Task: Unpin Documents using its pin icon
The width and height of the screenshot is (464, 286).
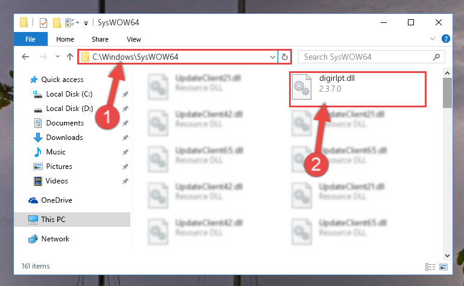Action: [x=126, y=123]
